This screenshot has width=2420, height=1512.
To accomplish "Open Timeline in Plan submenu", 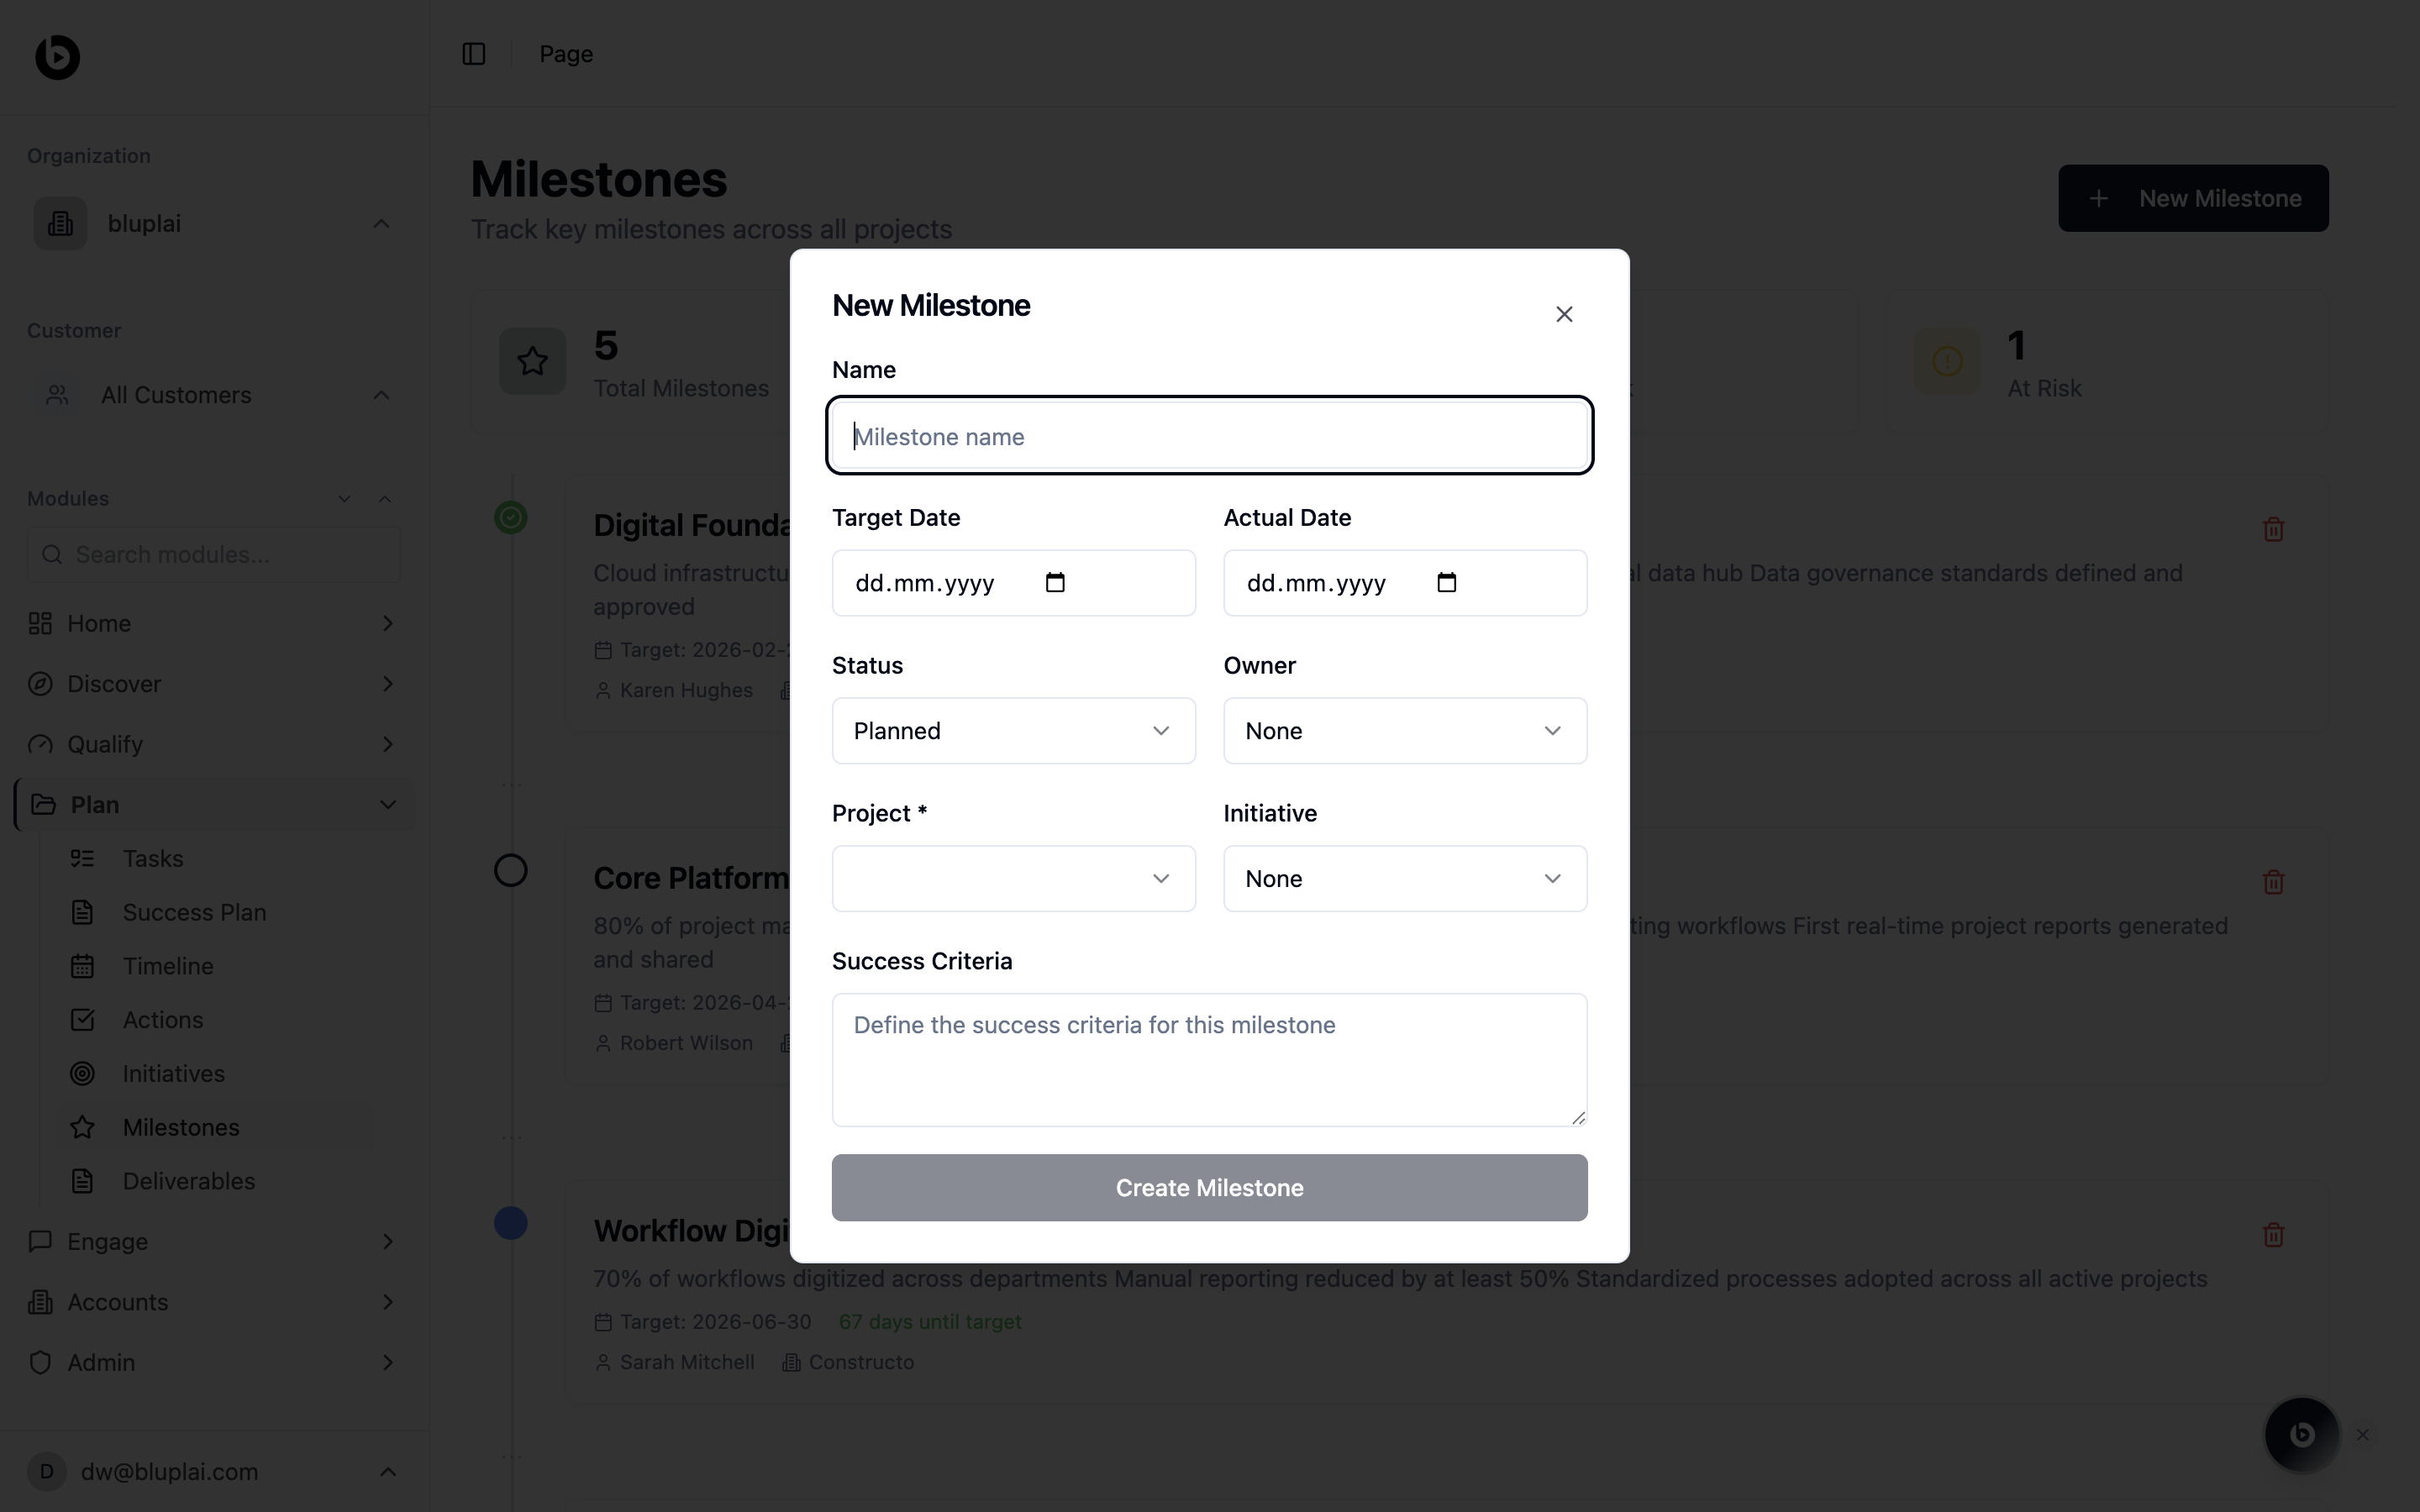I will tap(168, 966).
